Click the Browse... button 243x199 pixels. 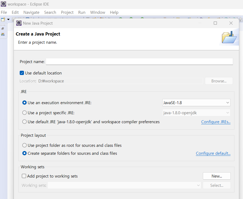click(x=219, y=81)
